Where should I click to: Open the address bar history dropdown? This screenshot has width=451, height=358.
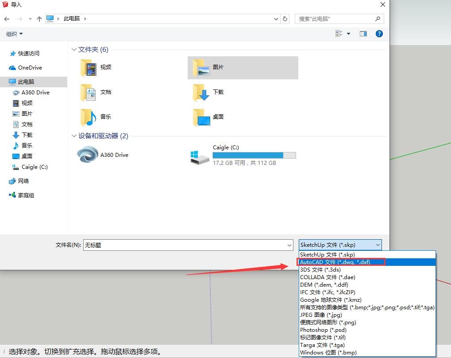(x=276, y=19)
